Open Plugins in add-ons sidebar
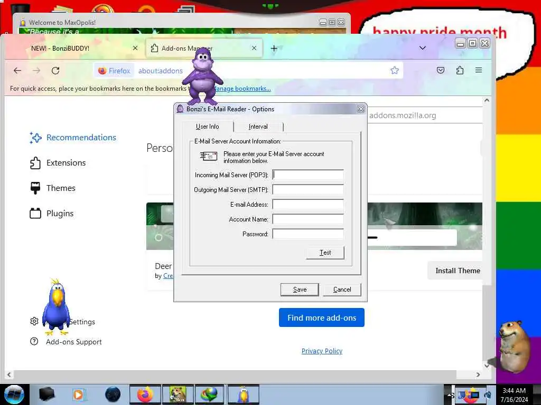This screenshot has height=405, width=541. (52, 214)
